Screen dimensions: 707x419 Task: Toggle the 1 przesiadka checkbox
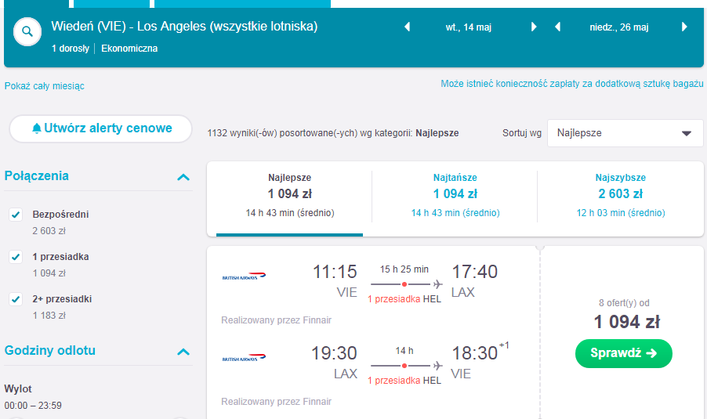pyautogui.click(x=16, y=257)
